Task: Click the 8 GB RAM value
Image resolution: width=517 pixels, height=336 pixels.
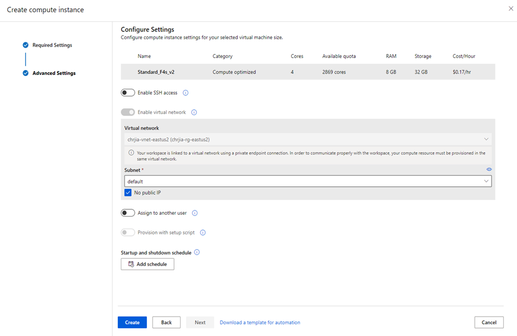Action: point(391,72)
